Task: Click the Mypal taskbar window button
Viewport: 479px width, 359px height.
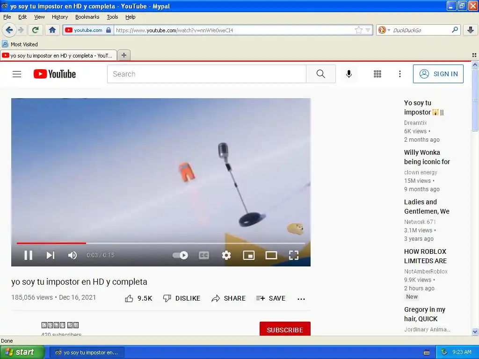Action: pyautogui.click(x=87, y=352)
